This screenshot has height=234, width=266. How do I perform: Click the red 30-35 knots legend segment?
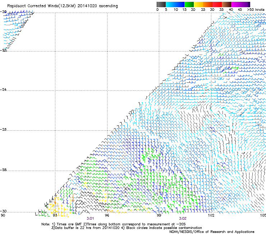[217, 4]
